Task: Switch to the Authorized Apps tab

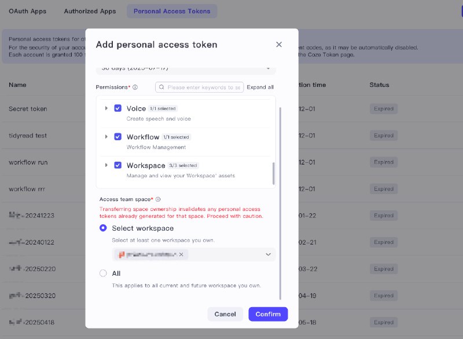Action: 90,11
